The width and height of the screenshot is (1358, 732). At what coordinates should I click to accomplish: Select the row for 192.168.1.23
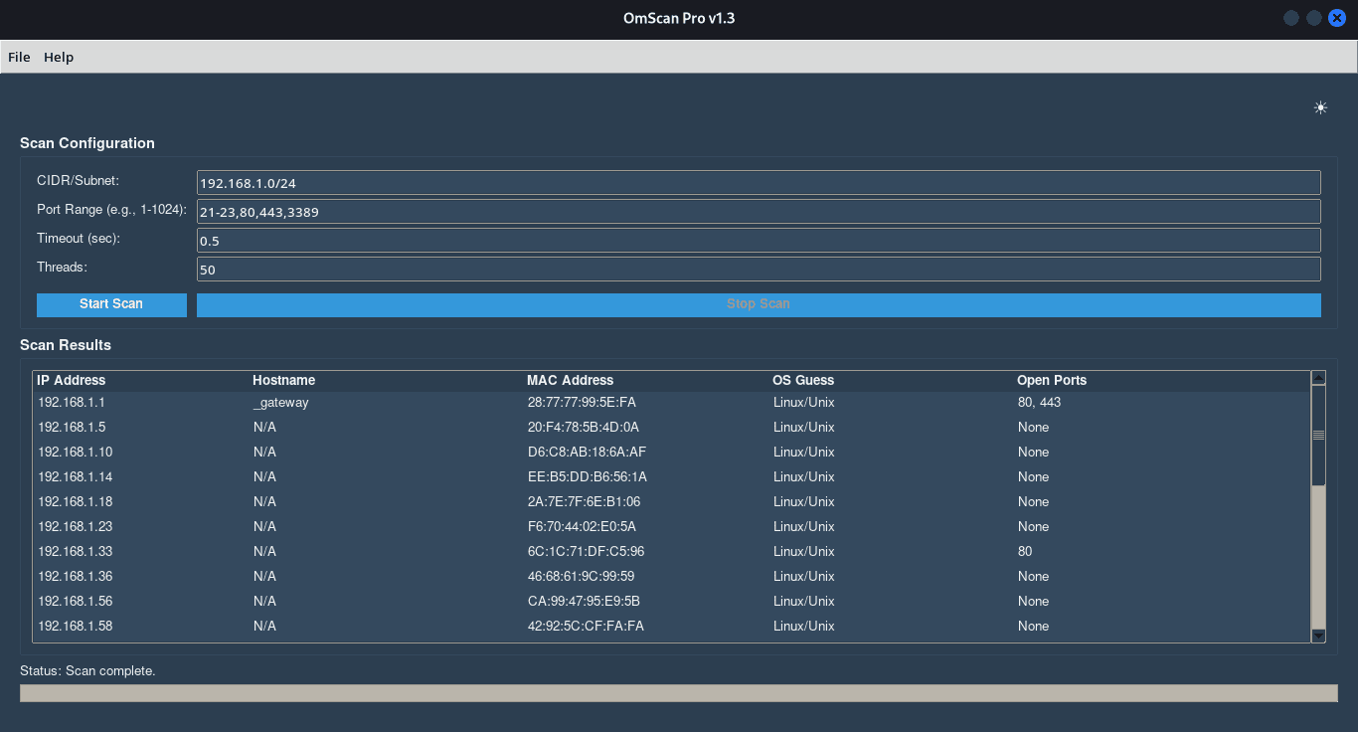point(672,527)
